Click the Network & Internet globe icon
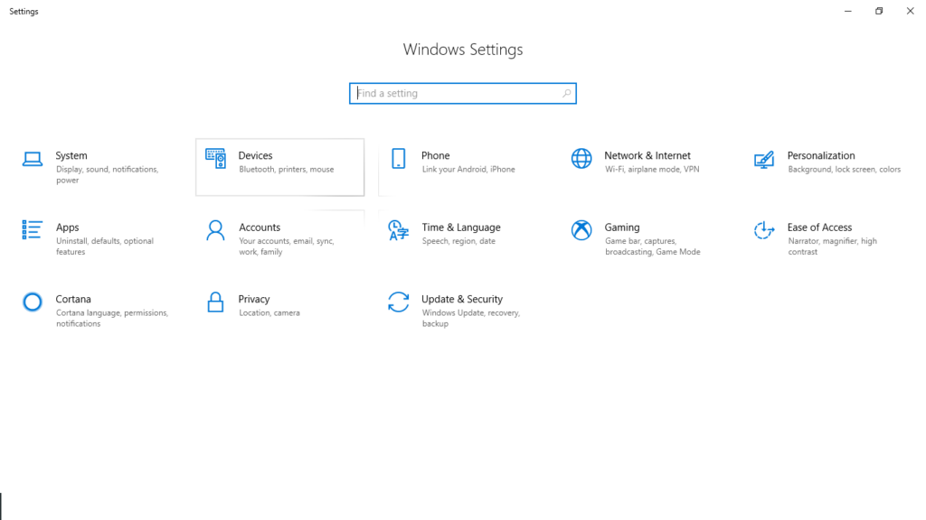Image resolution: width=926 pixels, height=520 pixels. (x=581, y=159)
